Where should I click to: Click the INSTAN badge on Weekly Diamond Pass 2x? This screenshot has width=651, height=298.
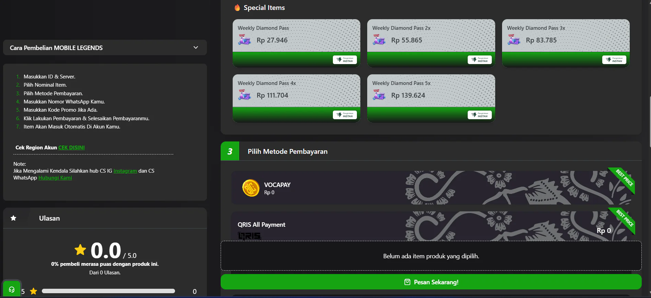click(479, 60)
